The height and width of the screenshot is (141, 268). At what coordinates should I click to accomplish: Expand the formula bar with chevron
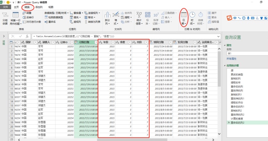point(218,37)
